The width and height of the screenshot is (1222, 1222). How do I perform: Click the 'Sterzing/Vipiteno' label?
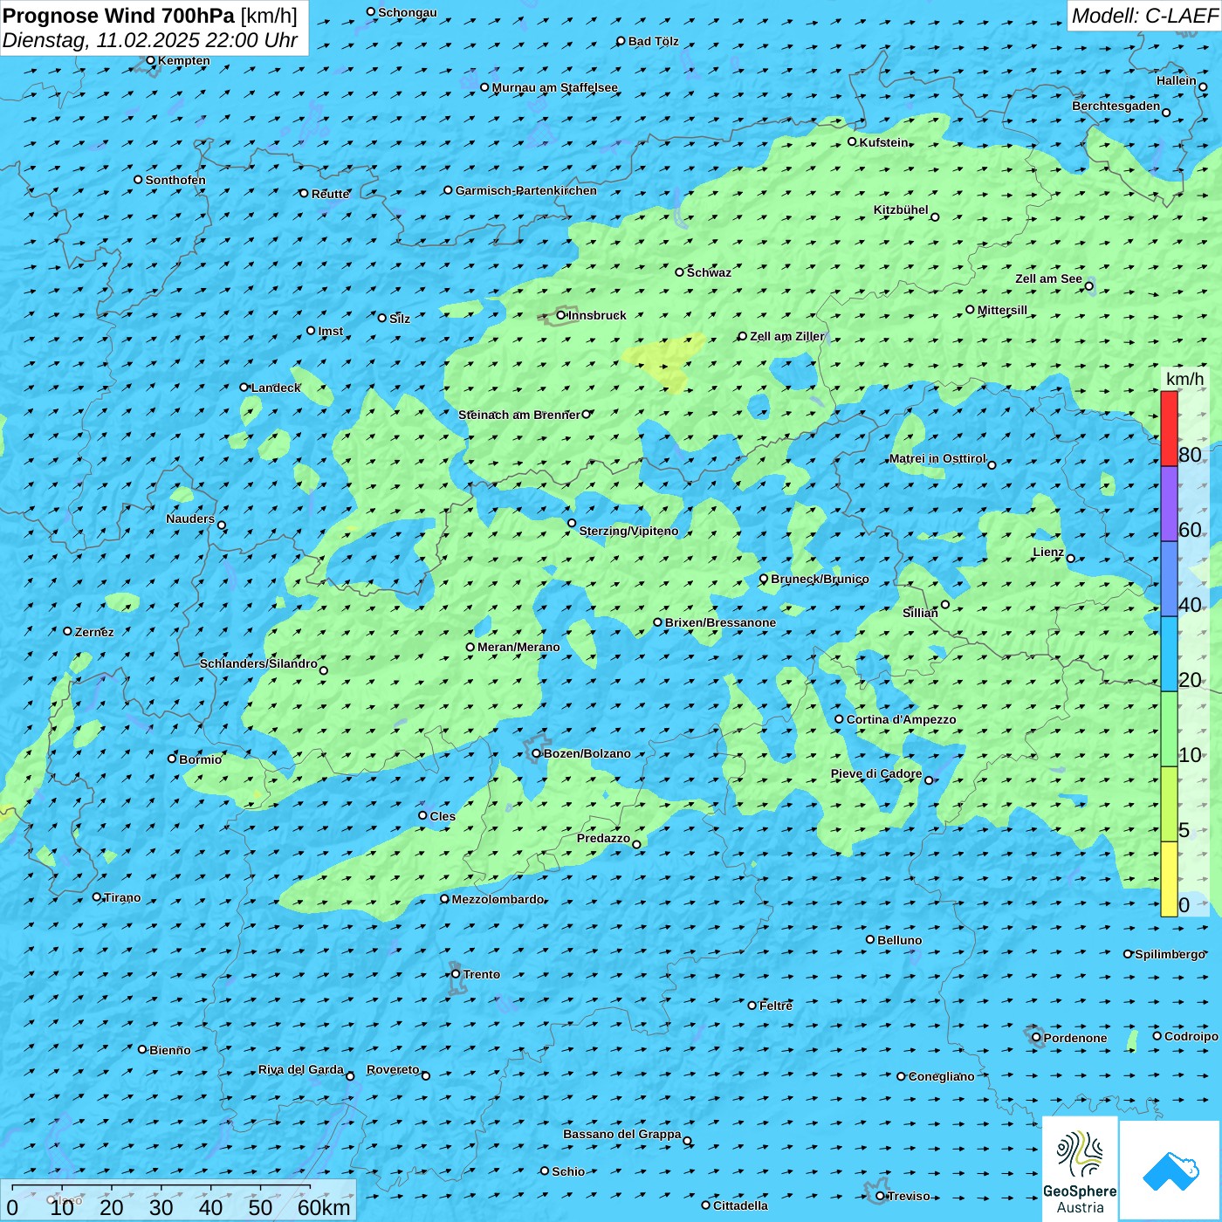[x=628, y=531]
